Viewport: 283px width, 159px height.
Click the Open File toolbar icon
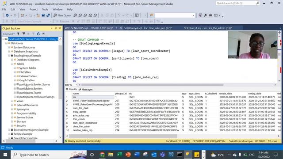point(38,15)
